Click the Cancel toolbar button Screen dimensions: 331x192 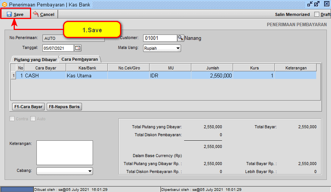click(44, 14)
